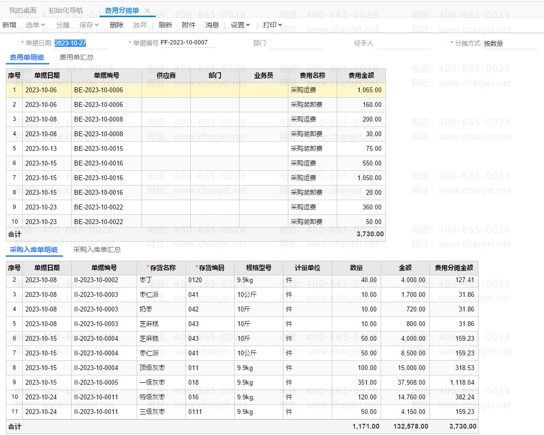Image resolution: width=544 pixels, height=435 pixels.
Task: Click 消息 in the toolbar
Action: coord(212,25)
